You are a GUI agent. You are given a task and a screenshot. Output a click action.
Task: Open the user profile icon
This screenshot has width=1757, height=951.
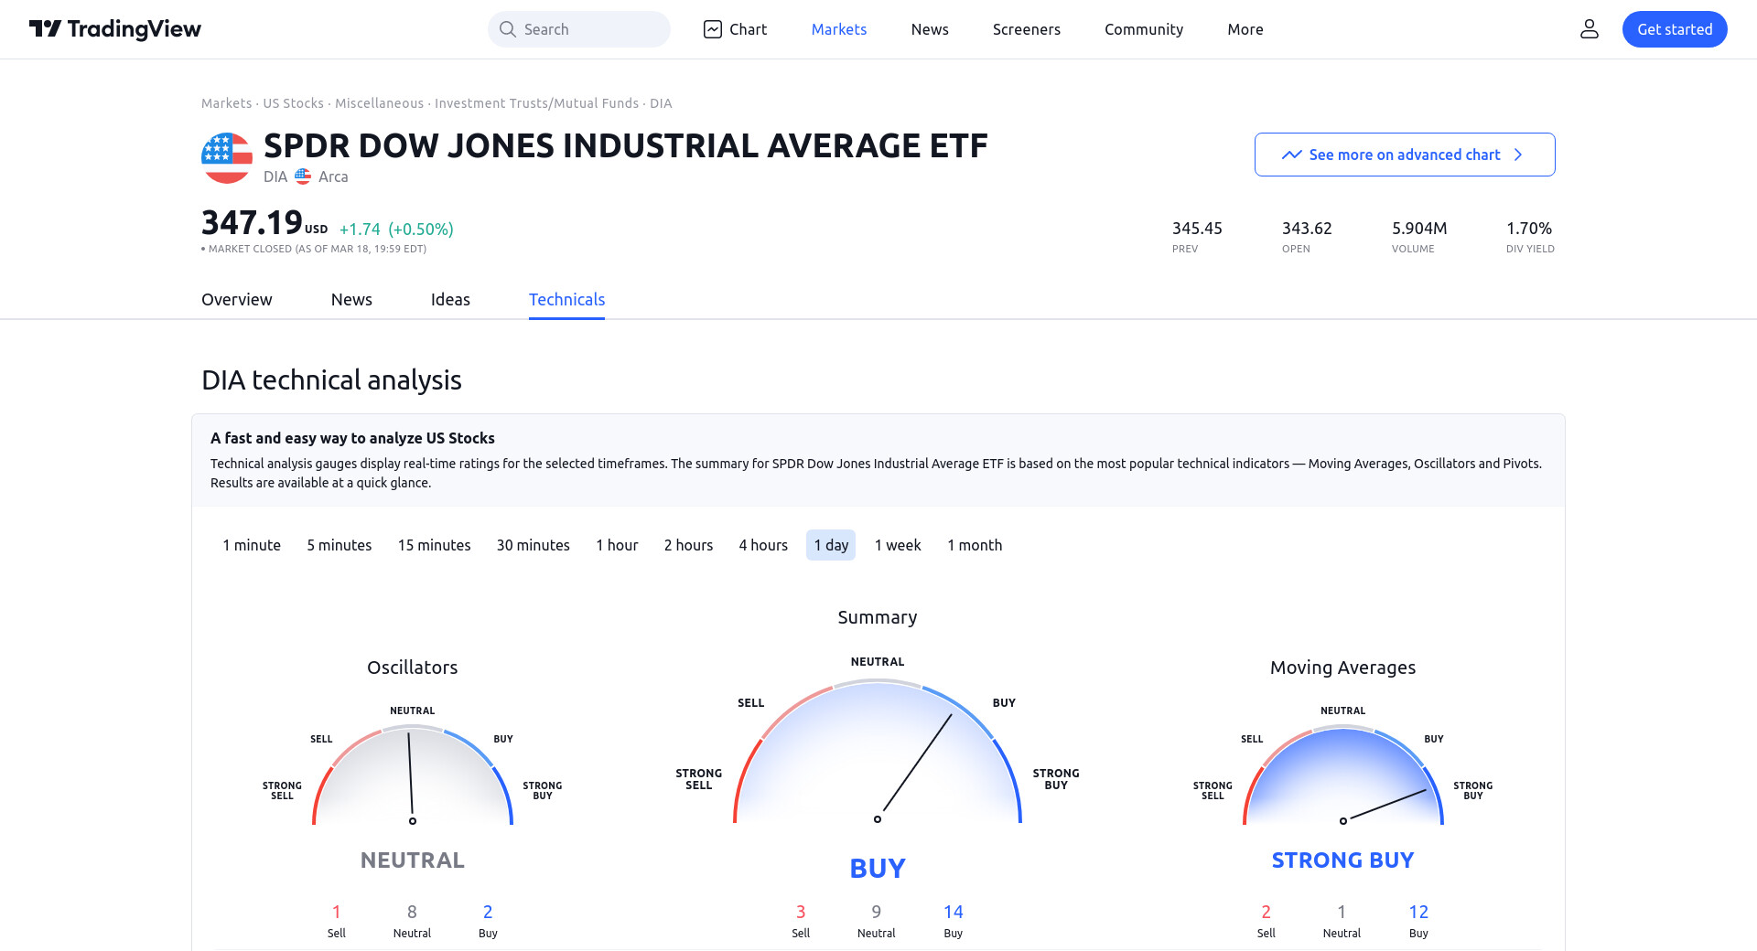click(x=1589, y=29)
